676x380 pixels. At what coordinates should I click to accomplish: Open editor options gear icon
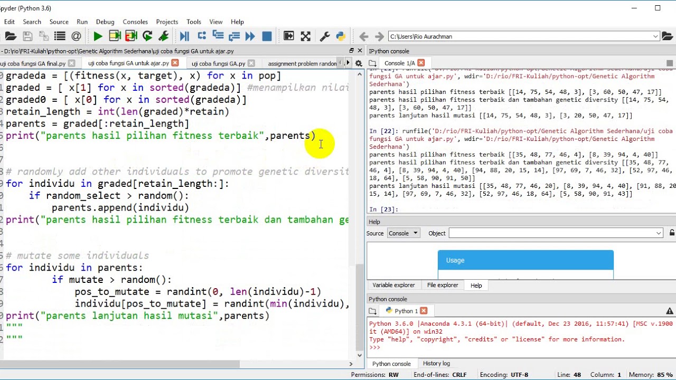359,63
